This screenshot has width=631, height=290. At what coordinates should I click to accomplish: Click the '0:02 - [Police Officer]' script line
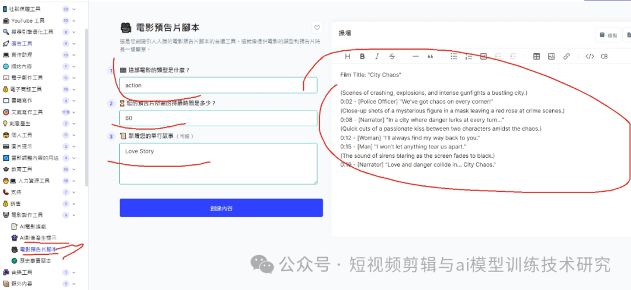pos(417,102)
